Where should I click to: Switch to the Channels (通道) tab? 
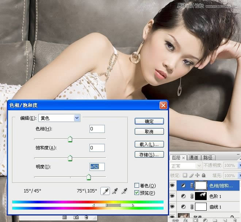click(x=194, y=158)
